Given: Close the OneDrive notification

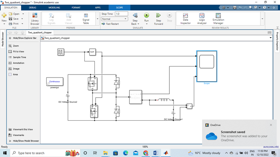Looking at the screenshot, I should tap(271, 125).
